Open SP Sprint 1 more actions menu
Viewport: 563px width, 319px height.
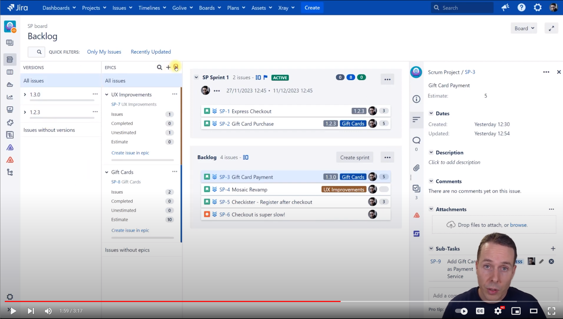click(387, 79)
